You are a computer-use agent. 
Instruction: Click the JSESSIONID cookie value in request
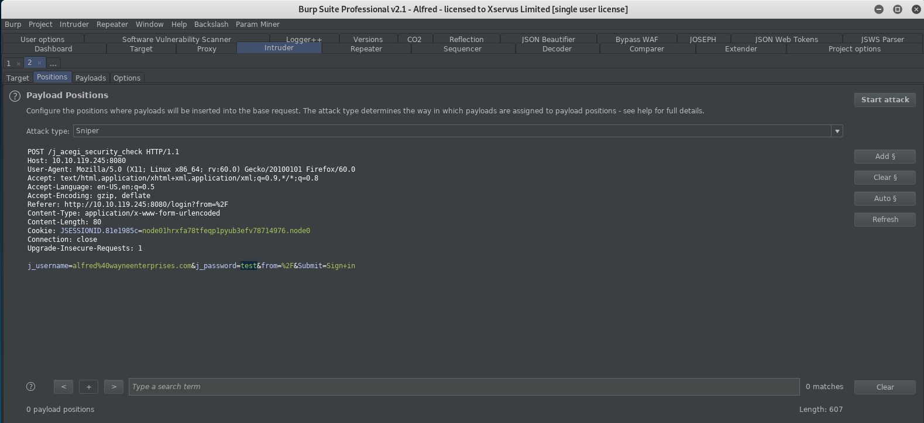[226, 231]
